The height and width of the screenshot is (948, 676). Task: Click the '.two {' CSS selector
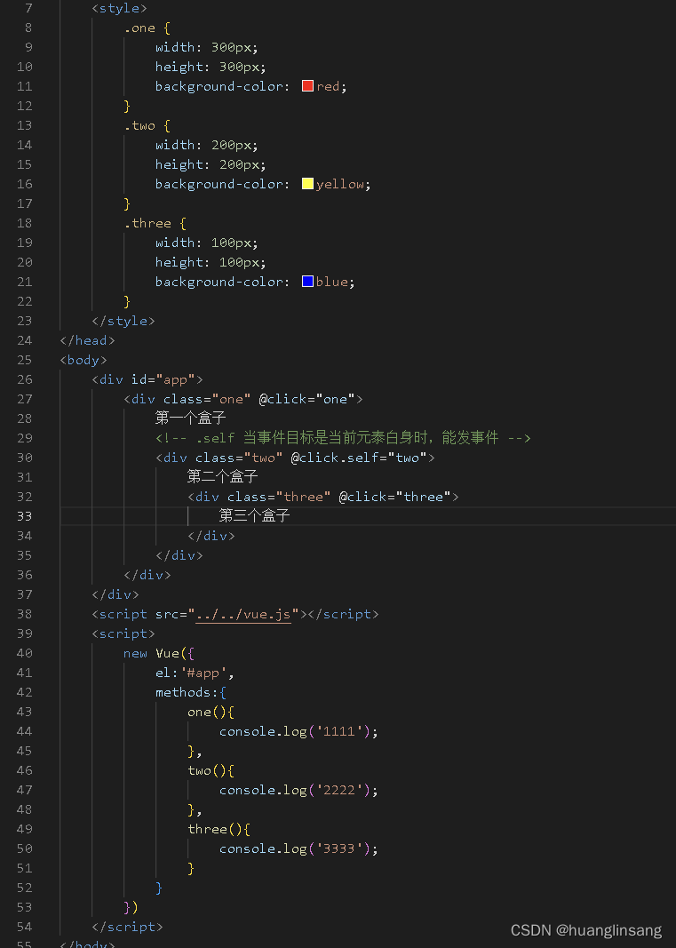point(147,125)
